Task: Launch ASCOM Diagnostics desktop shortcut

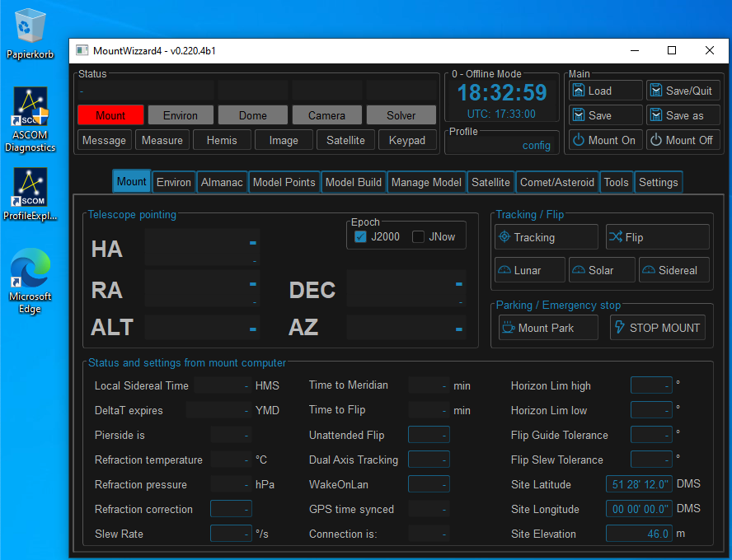Action: 30,120
